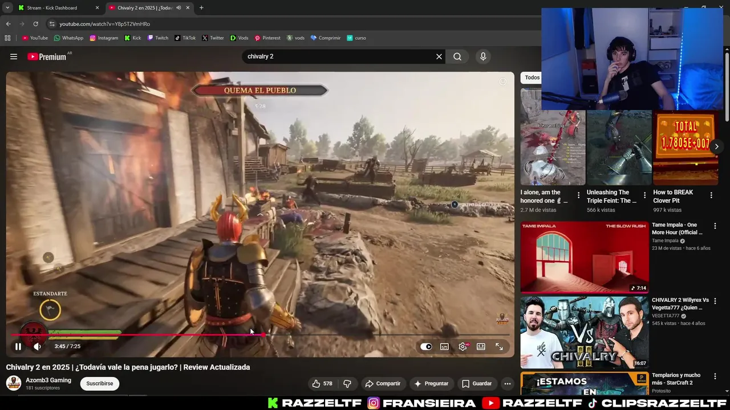Enter fullscreen mode
The image size is (730, 410).
click(x=499, y=346)
